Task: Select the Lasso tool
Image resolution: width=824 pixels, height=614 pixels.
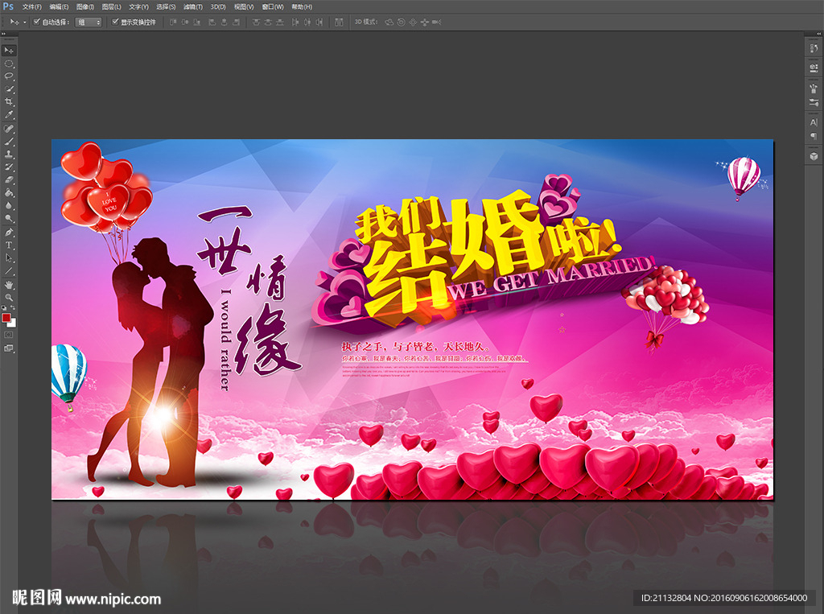Action: click(x=9, y=76)
